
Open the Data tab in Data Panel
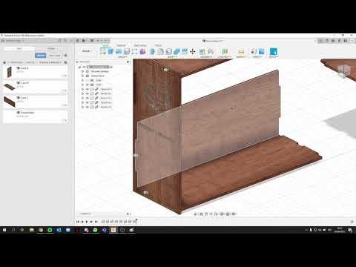click(19, 48)
